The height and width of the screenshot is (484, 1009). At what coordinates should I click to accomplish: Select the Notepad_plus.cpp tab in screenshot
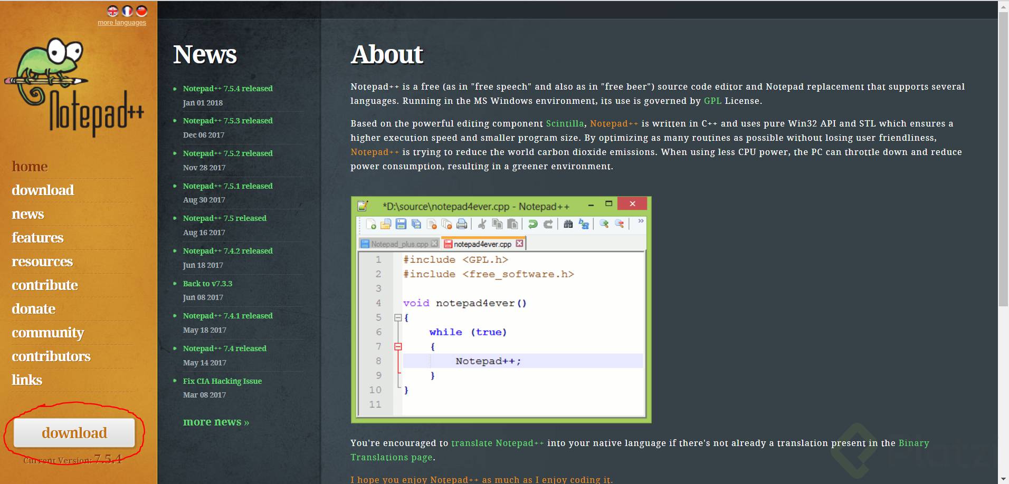pyautogui.click(x=399, y=244)
